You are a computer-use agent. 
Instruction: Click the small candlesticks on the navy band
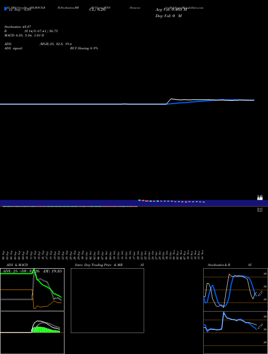172,201
